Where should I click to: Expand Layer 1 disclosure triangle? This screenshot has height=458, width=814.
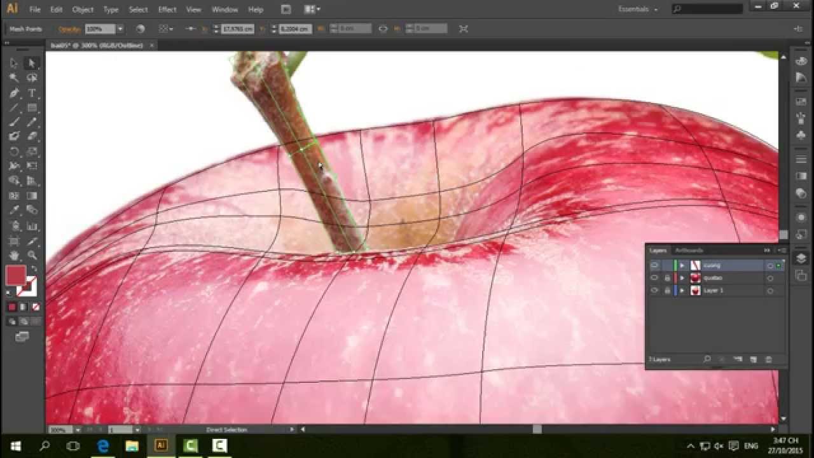click(682, 291)
